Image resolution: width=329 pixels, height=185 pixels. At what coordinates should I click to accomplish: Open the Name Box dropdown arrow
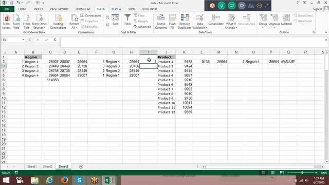point(23,40)
